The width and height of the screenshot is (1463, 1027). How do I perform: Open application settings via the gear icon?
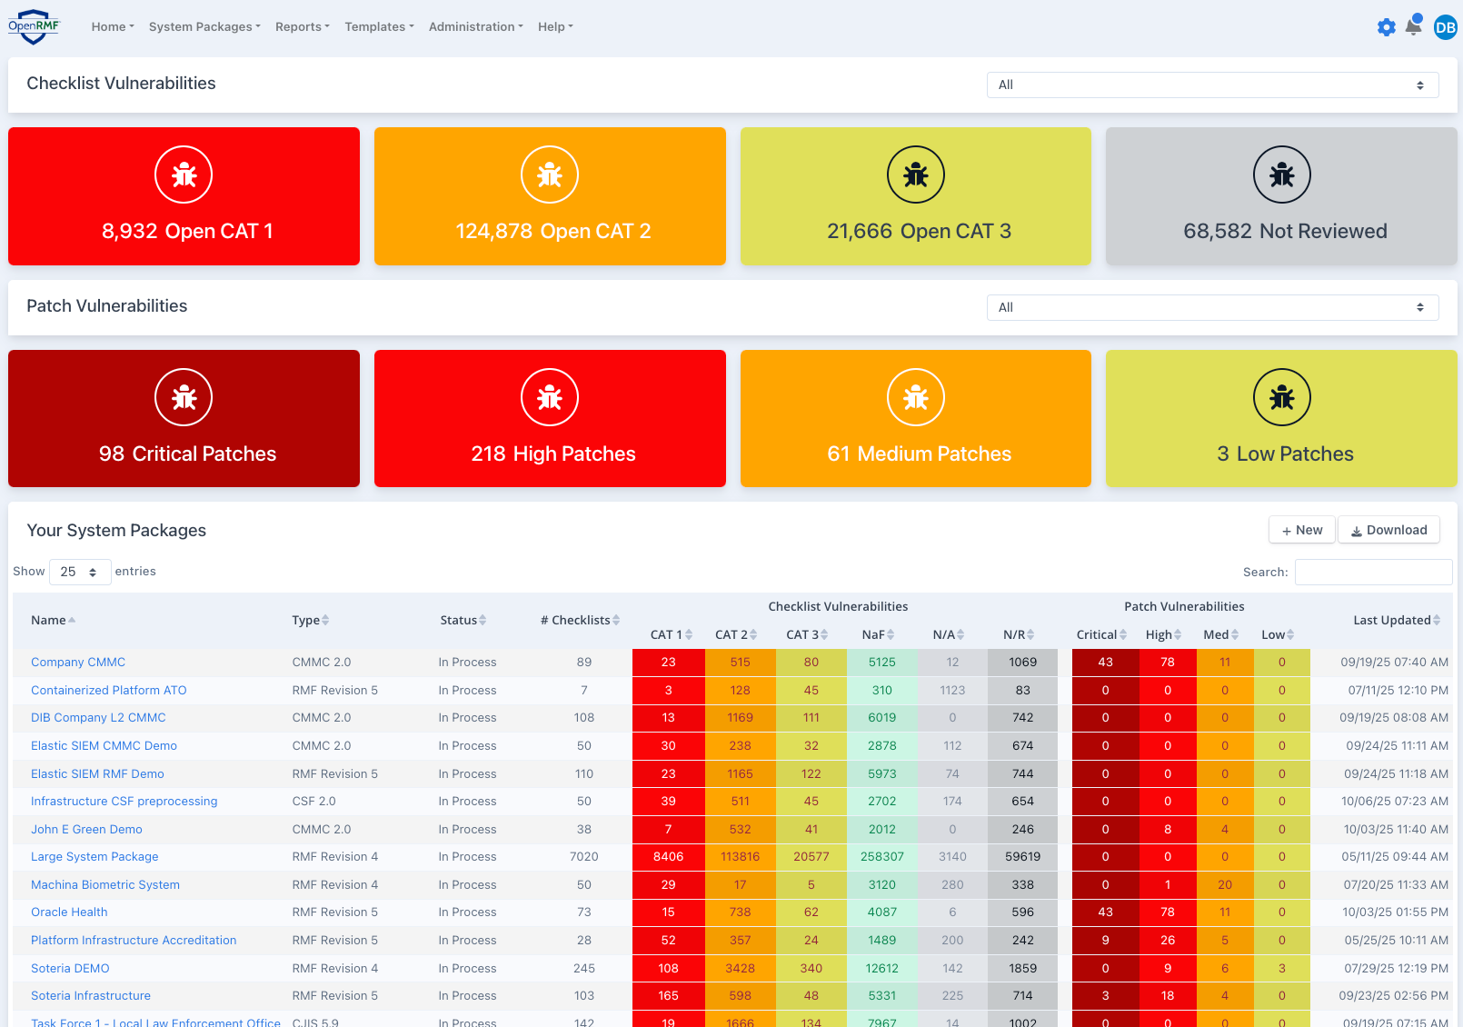click(1386, 26)
